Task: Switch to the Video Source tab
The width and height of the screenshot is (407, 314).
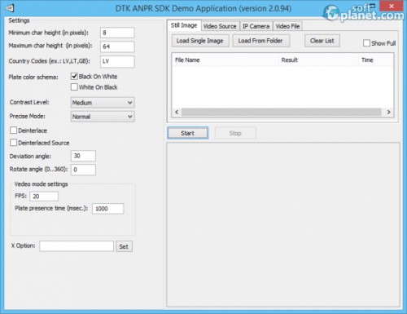Action: (x=220, y=26)
